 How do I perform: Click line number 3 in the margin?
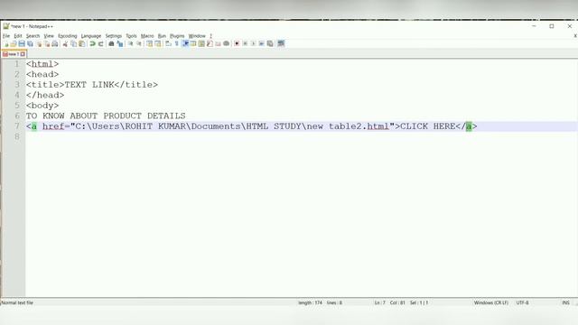[x=17, y=84]
